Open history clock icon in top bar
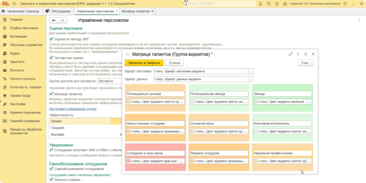 click(x=268, y=4)
